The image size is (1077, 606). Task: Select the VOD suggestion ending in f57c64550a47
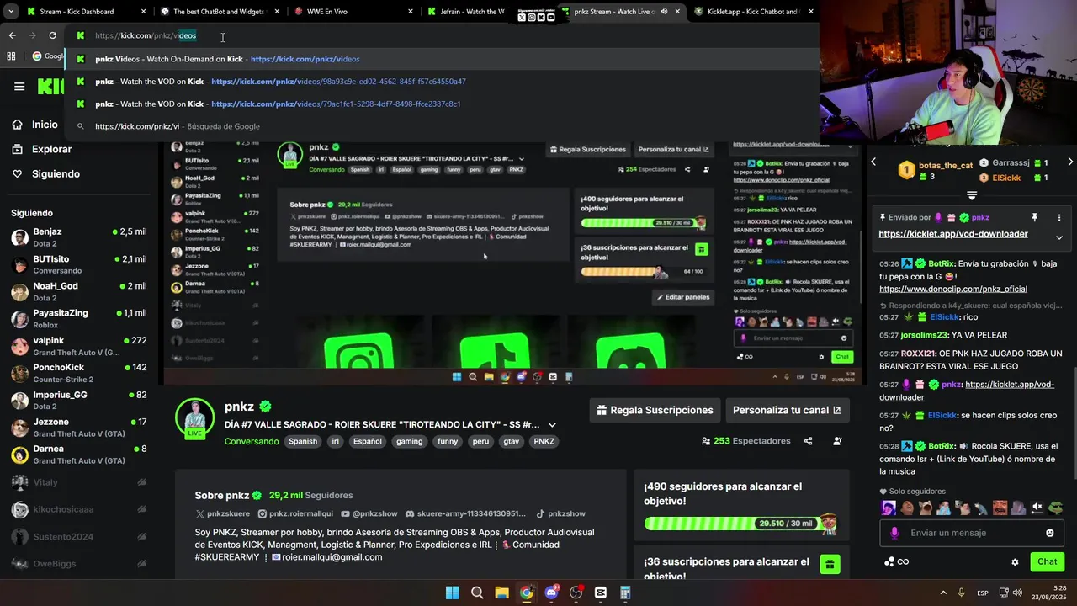click(441, 82)
